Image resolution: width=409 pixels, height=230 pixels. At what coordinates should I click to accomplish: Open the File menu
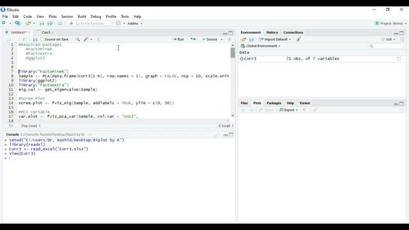point(5,17)
